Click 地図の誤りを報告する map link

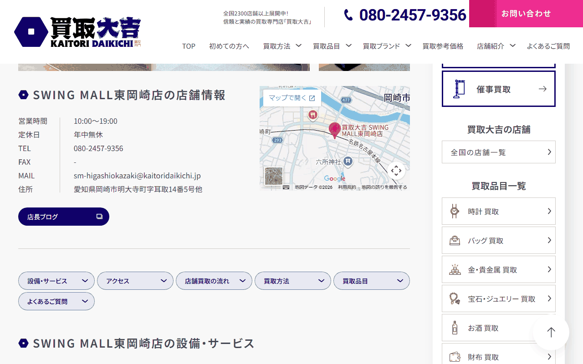click(384, 187)
